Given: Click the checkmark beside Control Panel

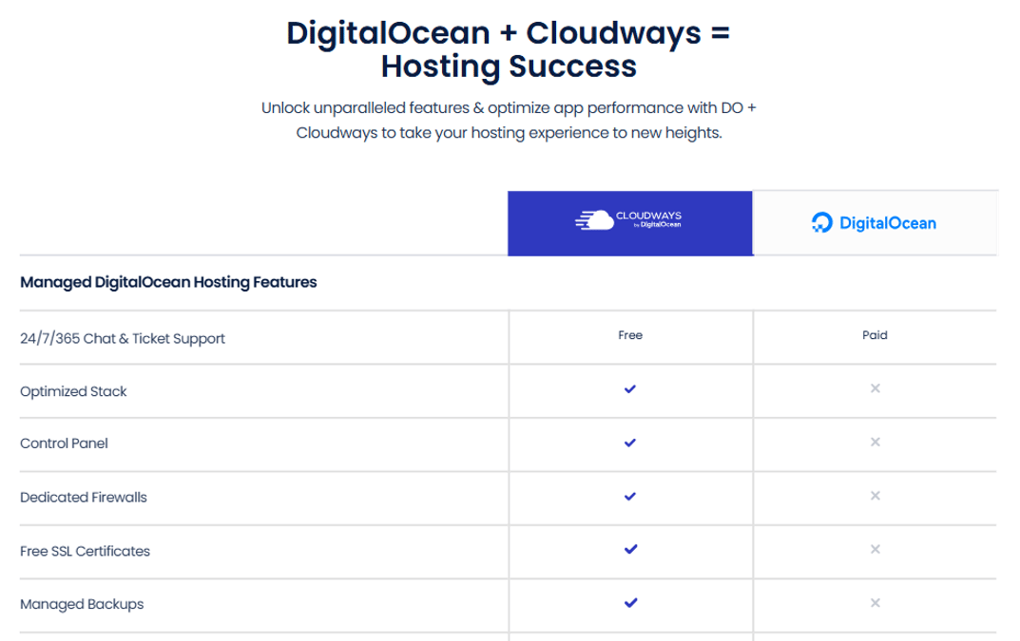Looking at the screenshot, I should tap(629, 443).
